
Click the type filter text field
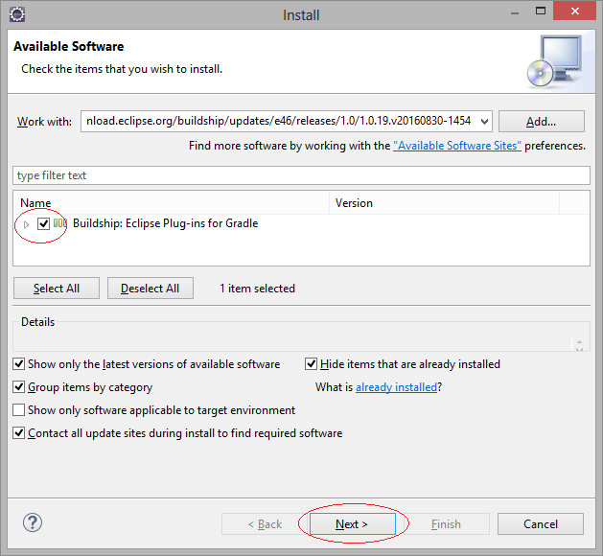tap(301, 175)
